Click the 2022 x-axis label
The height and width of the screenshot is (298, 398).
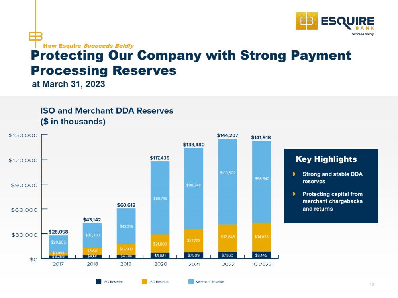pos(228,264)
